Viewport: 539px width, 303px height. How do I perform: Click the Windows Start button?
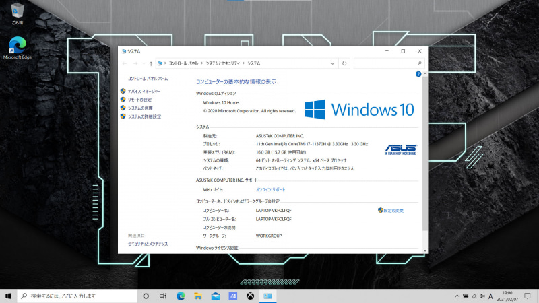(8, 296)
